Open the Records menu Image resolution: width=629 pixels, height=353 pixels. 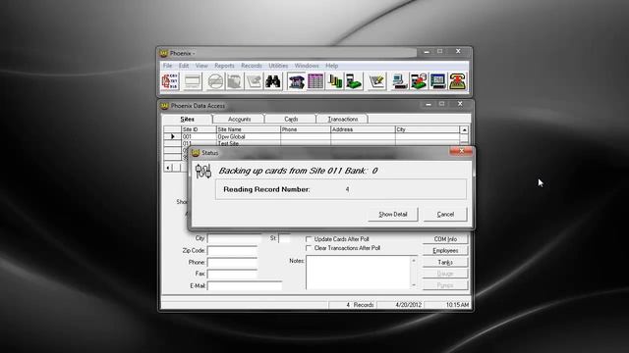[x=252, y=66]
